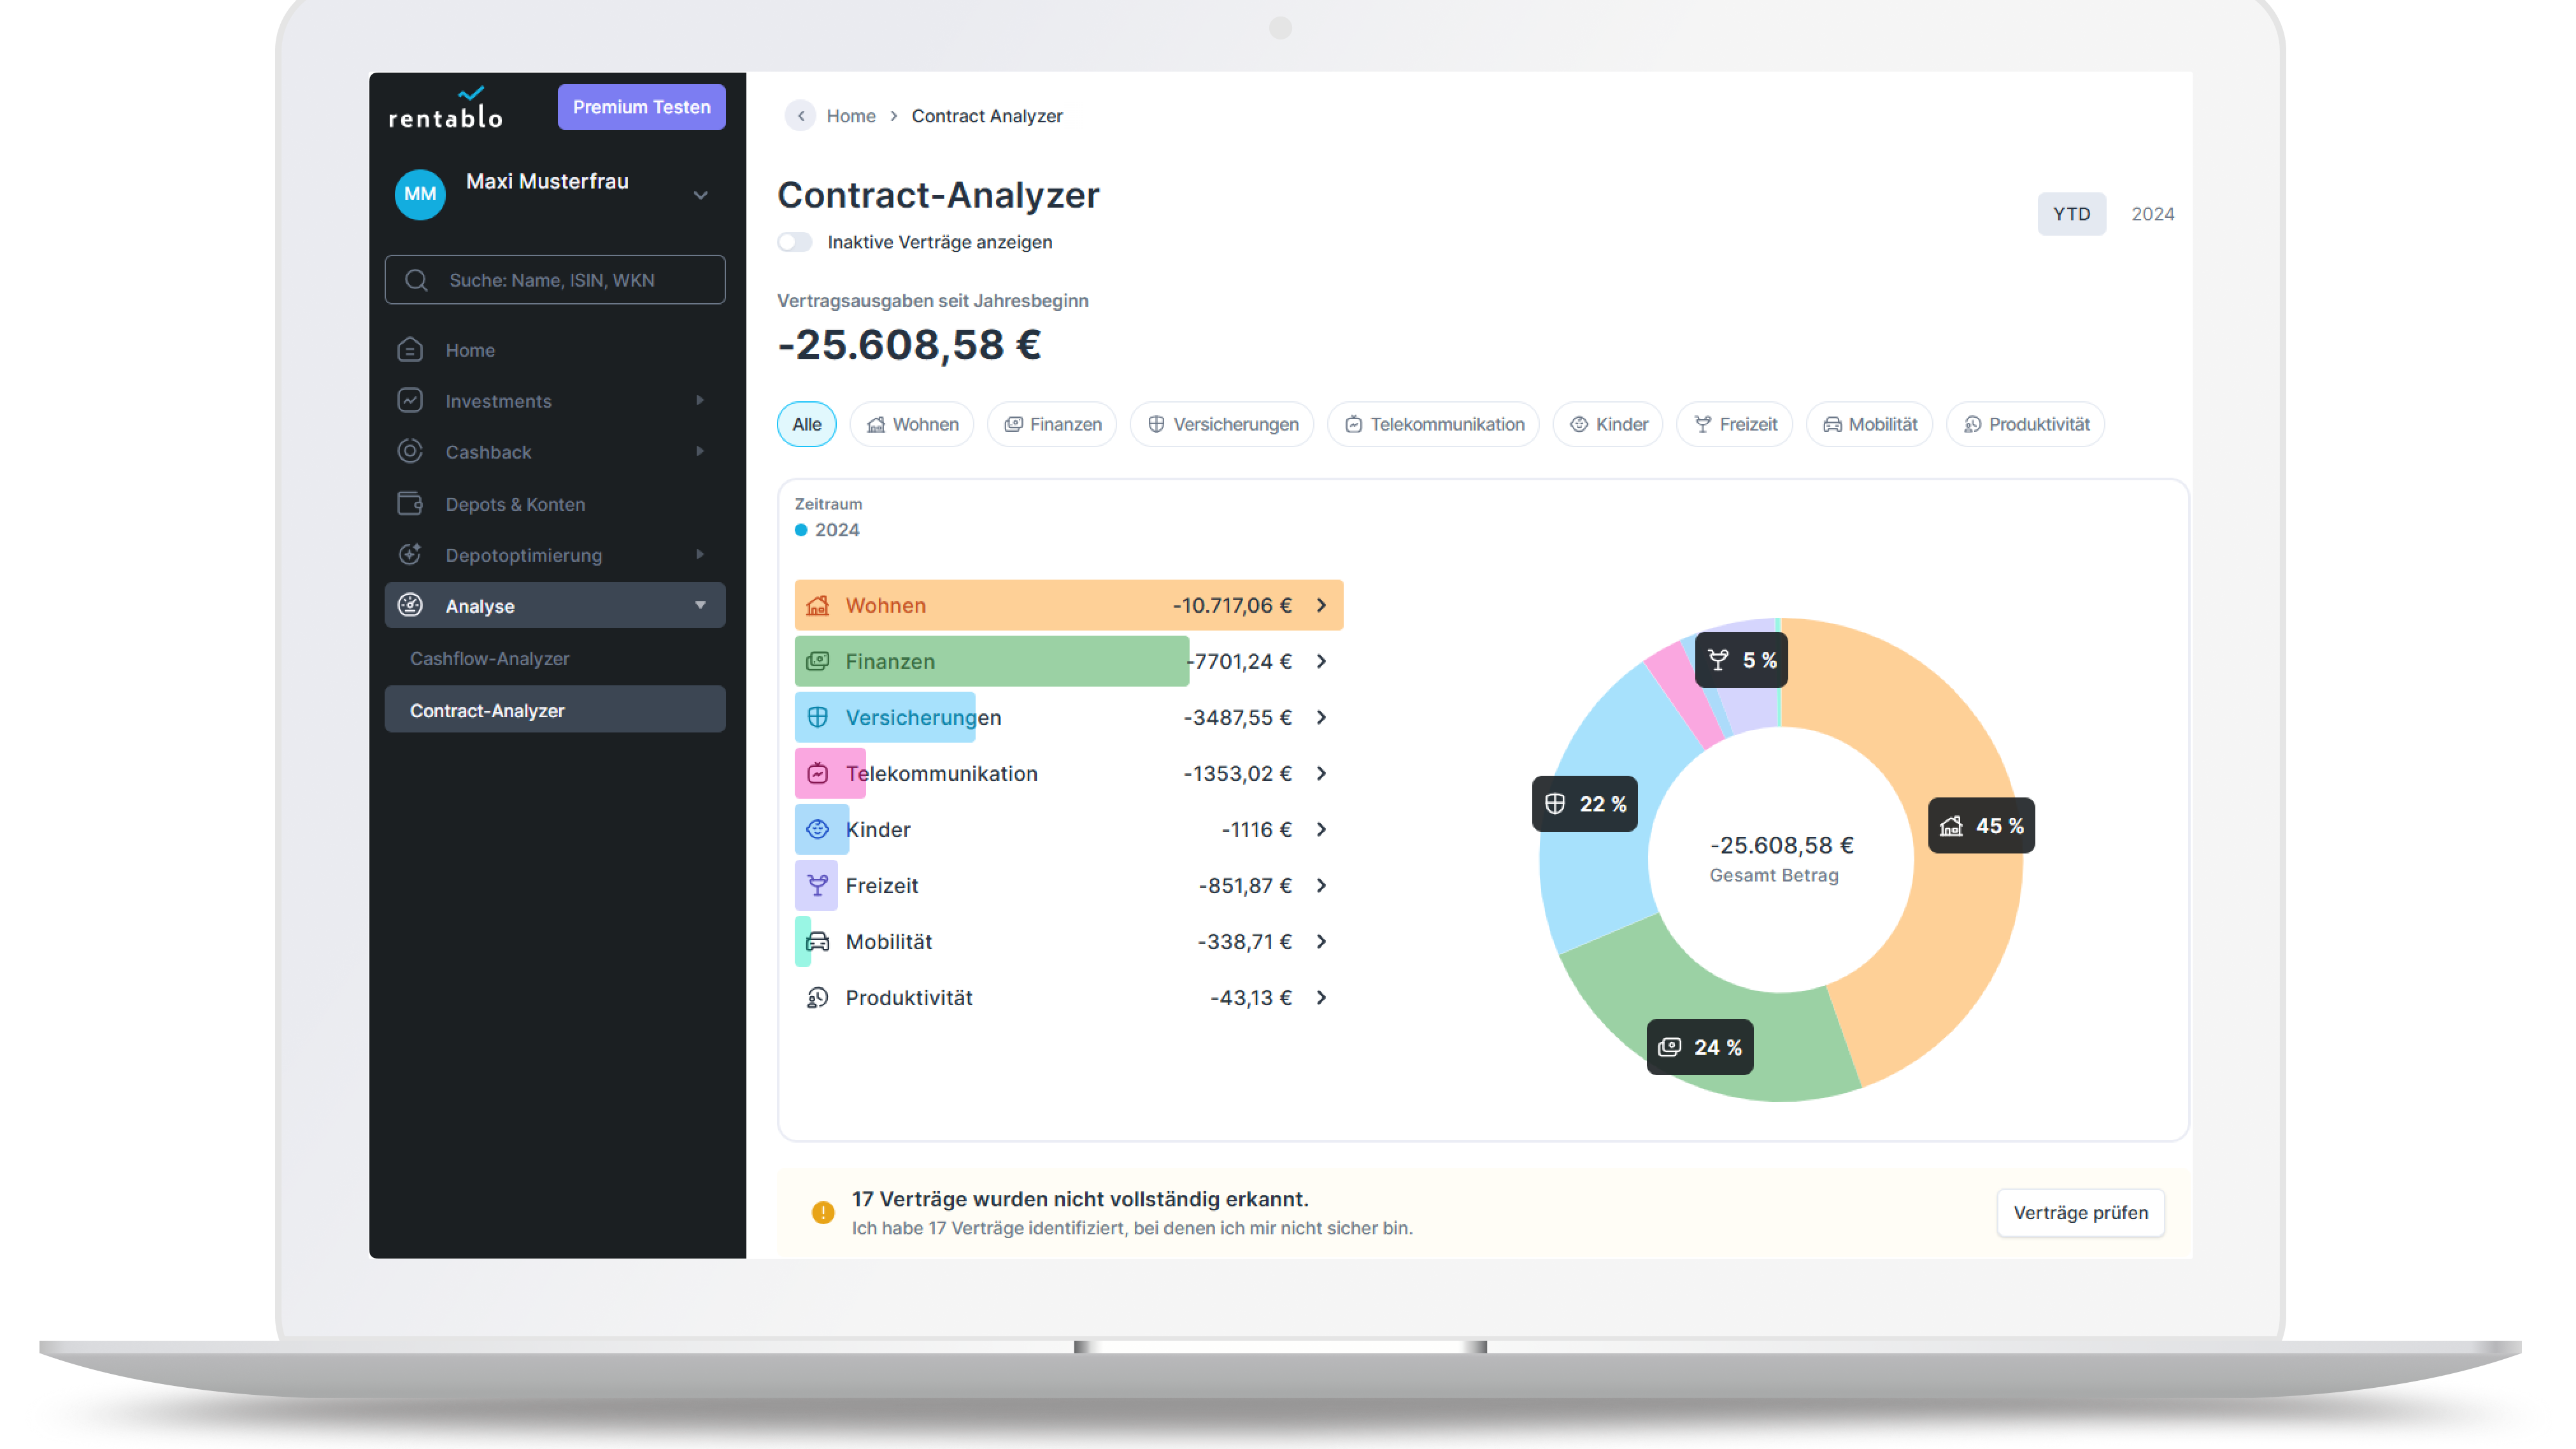This screenshot has width=2576, height=1449.
Task: Click the 5 % Freizeit chart badge
Action: (1742, 660)
